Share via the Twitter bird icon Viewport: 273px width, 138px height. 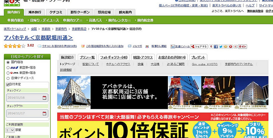pyautogui.click(x=221, y=46)
